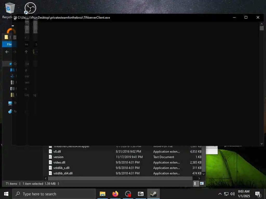Screen dimensions: 266x199
Task: Open the volume tray icon
Action: click(232, 194)
